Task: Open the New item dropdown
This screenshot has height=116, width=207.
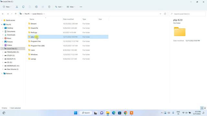Action: [x=7, y=7]
